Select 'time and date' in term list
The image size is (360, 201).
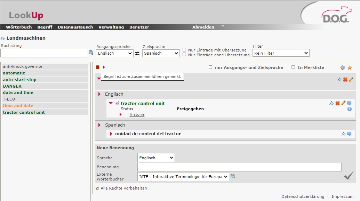[x=18, y=106]
